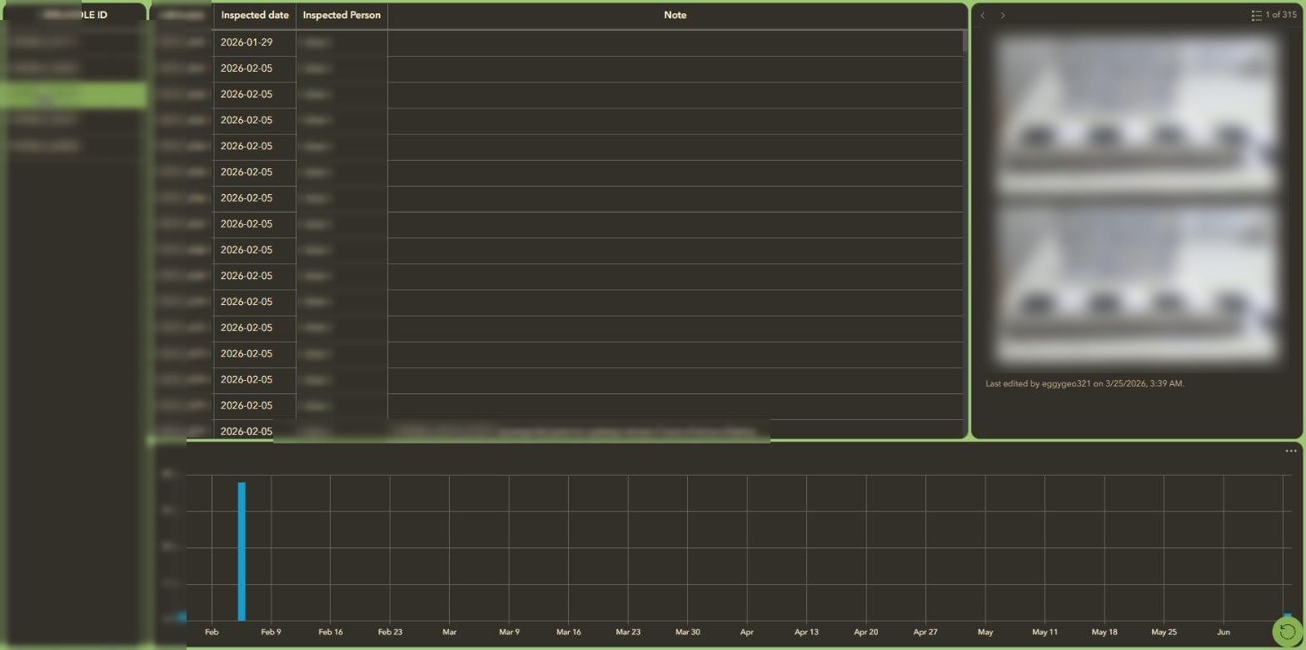The height and width of the screenshot is (650, 1306).
Task: Open the upper photo in the details panel
Action: 1137,115
